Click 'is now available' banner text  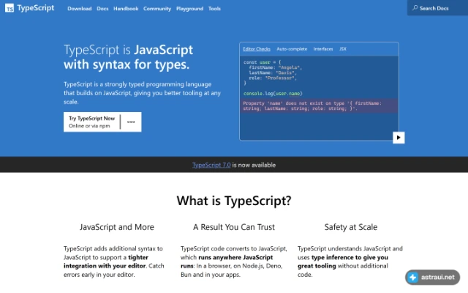tap(254, 165)
